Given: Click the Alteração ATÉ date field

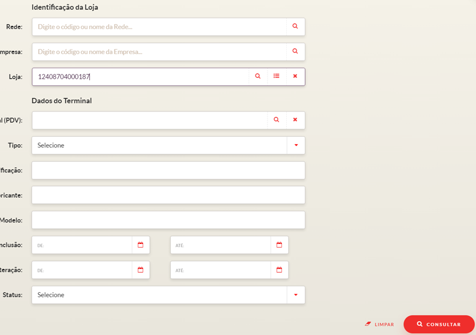Looking at the screenshot, I should [221, 270].
